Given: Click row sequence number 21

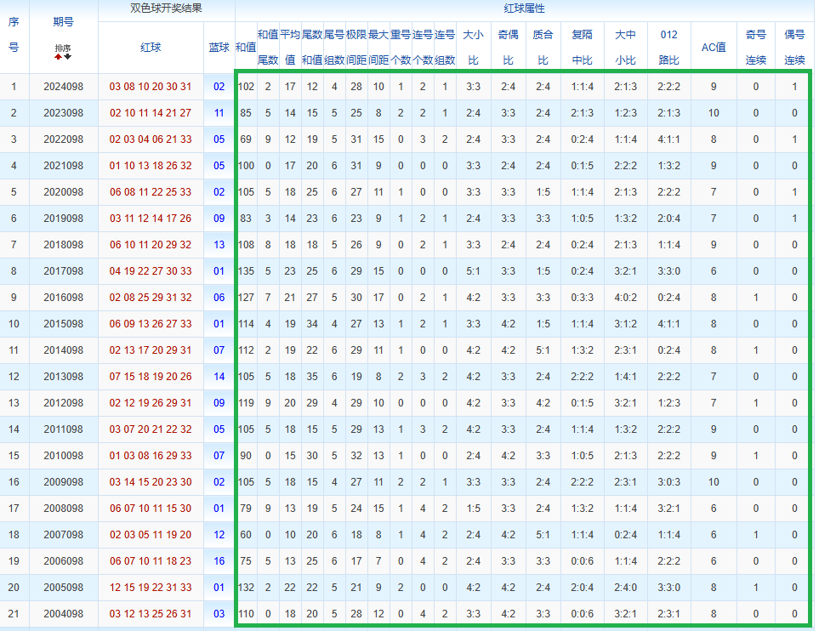Looking at the screenshot, I should click(x=14, y=614).
